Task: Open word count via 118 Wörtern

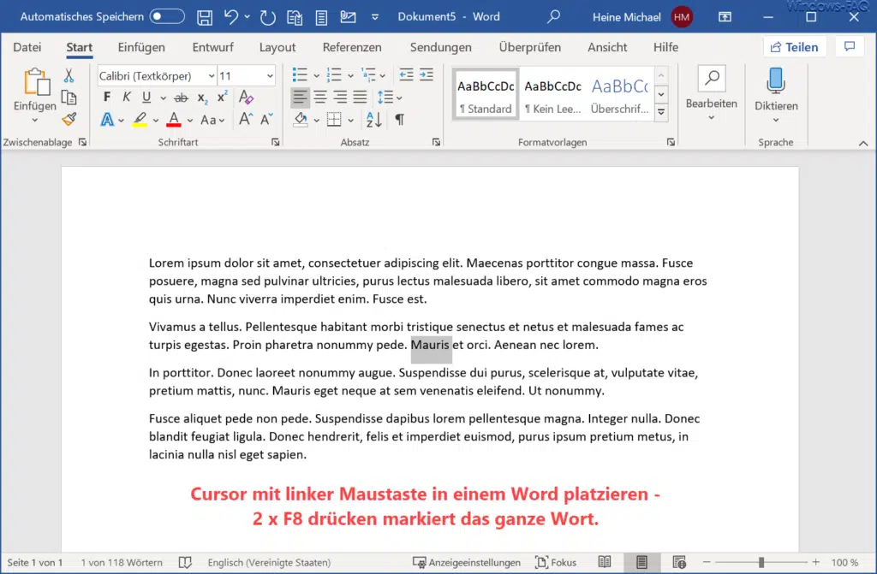Action: (x=122, y=562)
